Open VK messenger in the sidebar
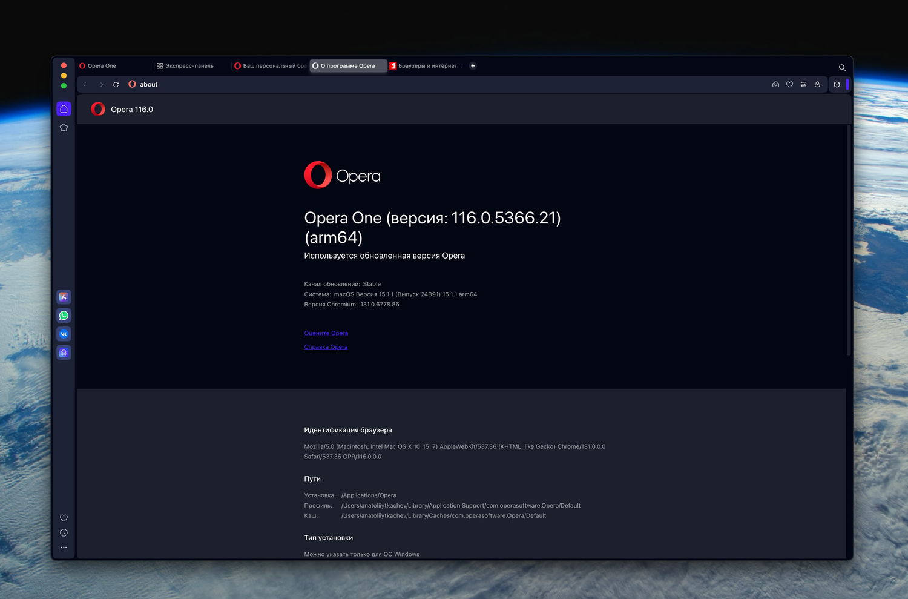The height and width of the screenshot is (599, 908). pyautogui.click(x=64, y=334)
